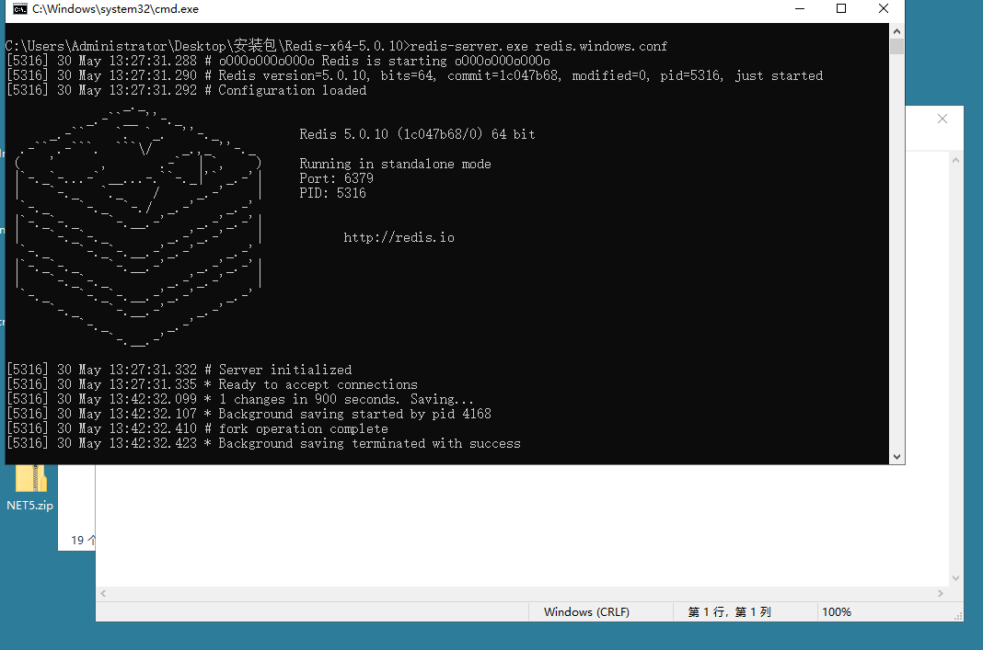The width and height of the screenshot is (983, 650).
Task: Click the http://redis.io text
Action: tap(399, 237)
